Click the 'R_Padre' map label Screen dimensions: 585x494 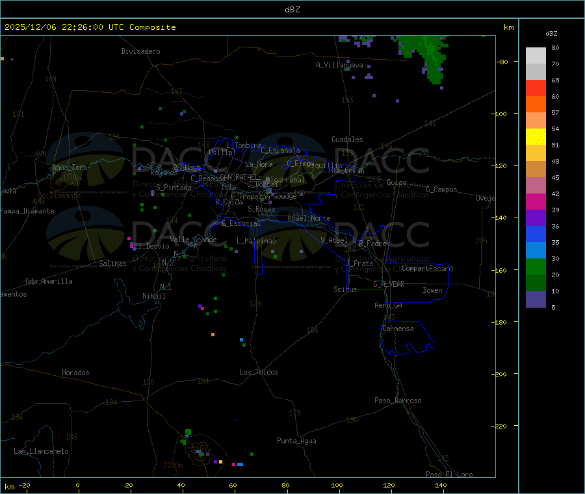coord(372,243)
